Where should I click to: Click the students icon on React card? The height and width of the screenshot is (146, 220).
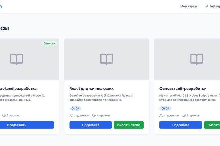(71, 115)
